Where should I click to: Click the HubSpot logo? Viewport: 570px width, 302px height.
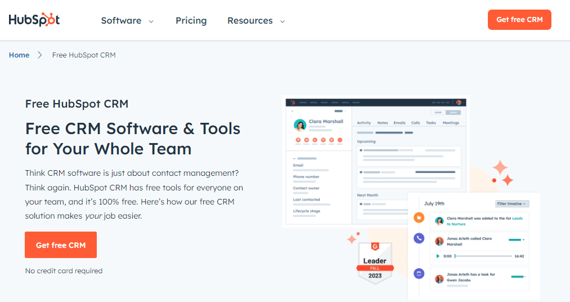[34, 20]
